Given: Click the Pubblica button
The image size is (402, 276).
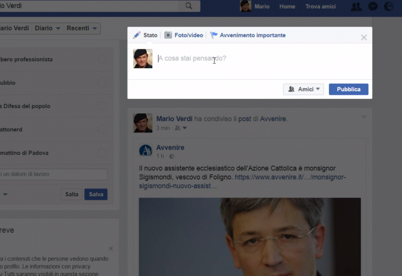Looking at the screenshot, I should click(348, 89).
